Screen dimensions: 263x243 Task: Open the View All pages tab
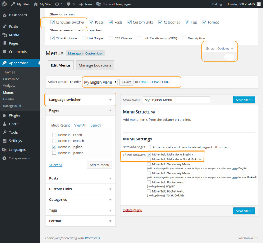[x=80, y=125]
